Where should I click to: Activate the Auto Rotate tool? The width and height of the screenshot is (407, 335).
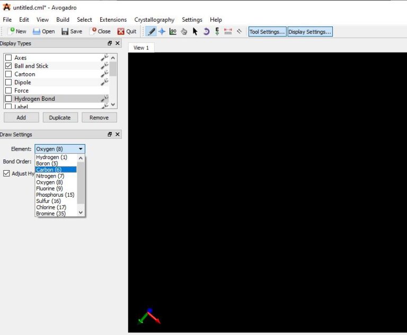[206, 31]
